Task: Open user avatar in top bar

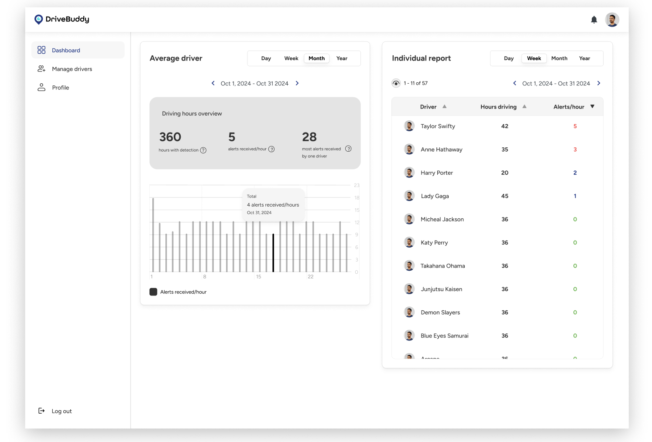Action: tap(612, 20)
